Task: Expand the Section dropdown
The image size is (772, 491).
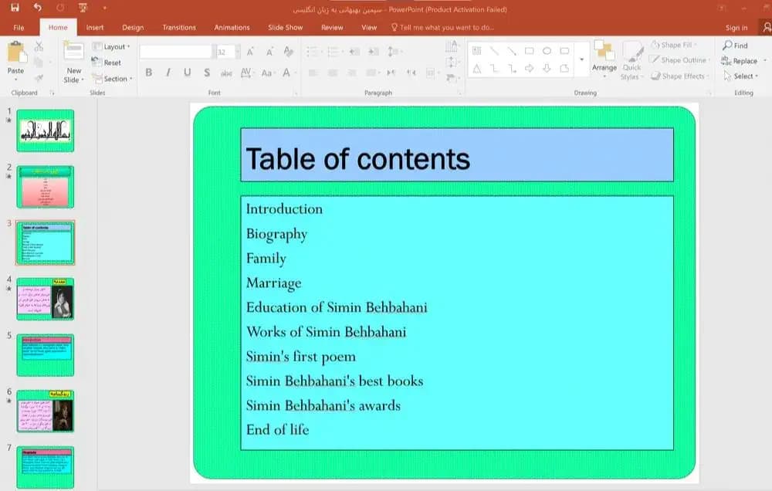Action: click(x=112, y=79)
